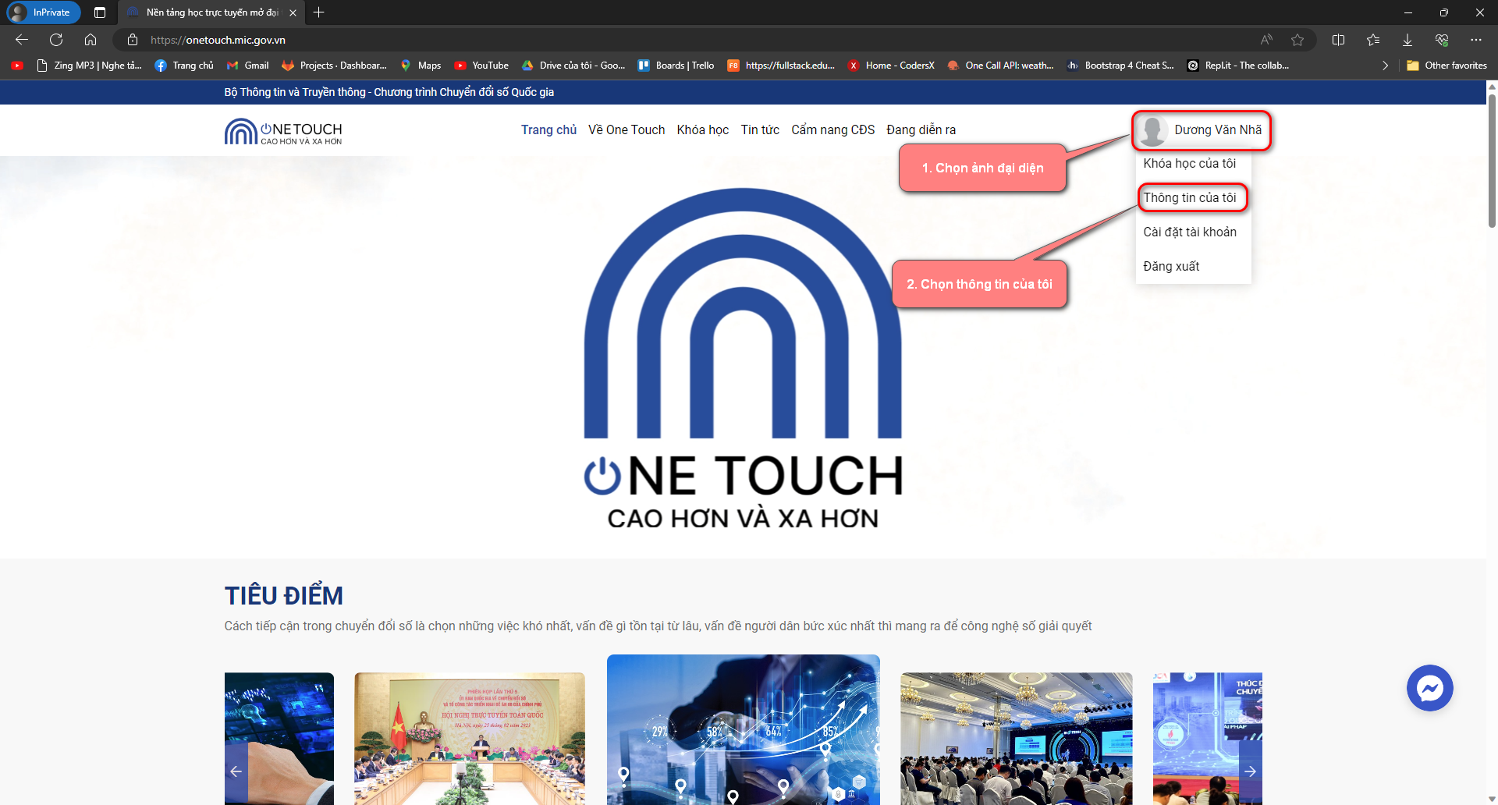Open browser downloads icon
Image resolution: width=1498 pixels, height=805 pixels.
[x=1407, y=40]
